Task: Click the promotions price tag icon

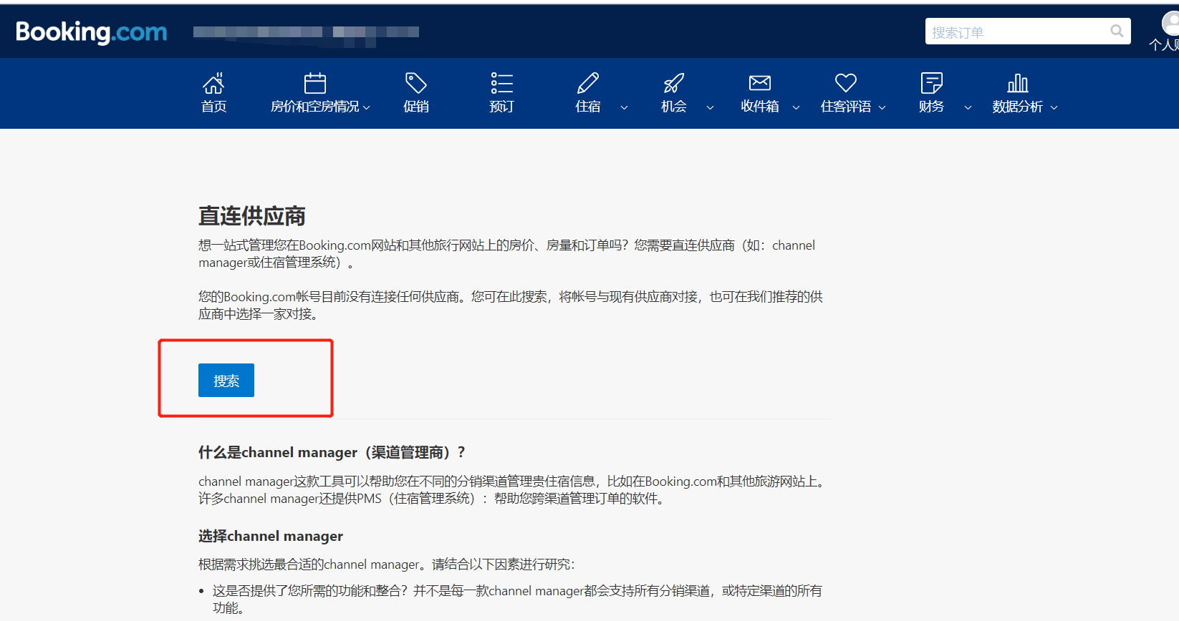Action: point(416,84)
